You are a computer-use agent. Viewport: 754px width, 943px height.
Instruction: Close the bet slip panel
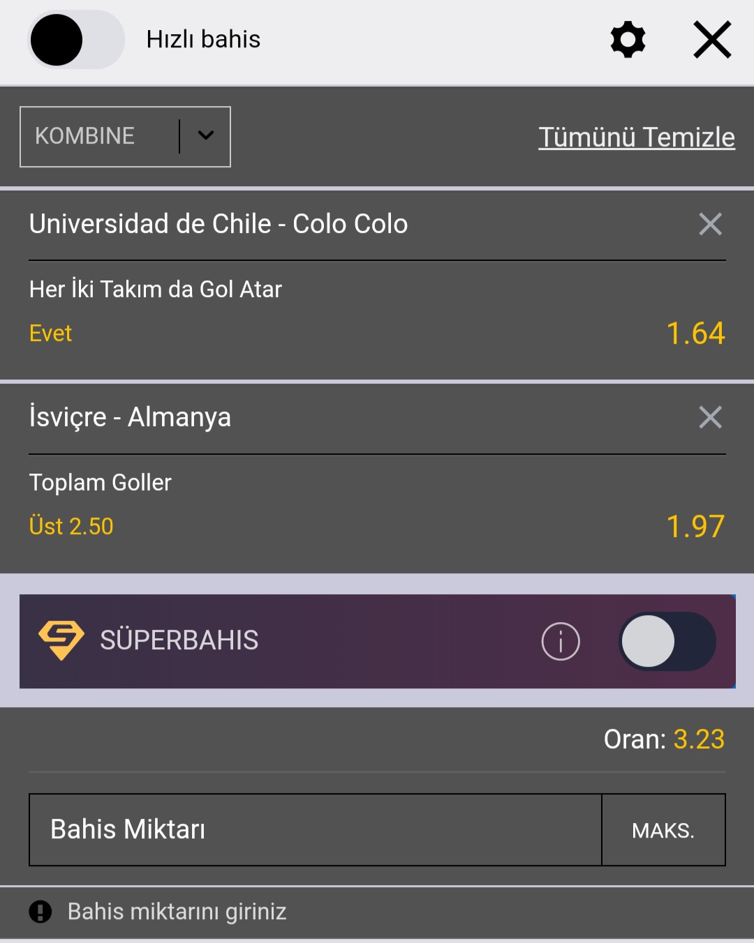(712, 40)
